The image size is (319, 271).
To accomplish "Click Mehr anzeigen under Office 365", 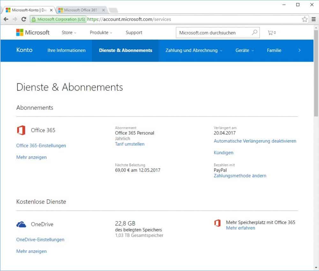I will pyautogui.click(x=31, y=157).
